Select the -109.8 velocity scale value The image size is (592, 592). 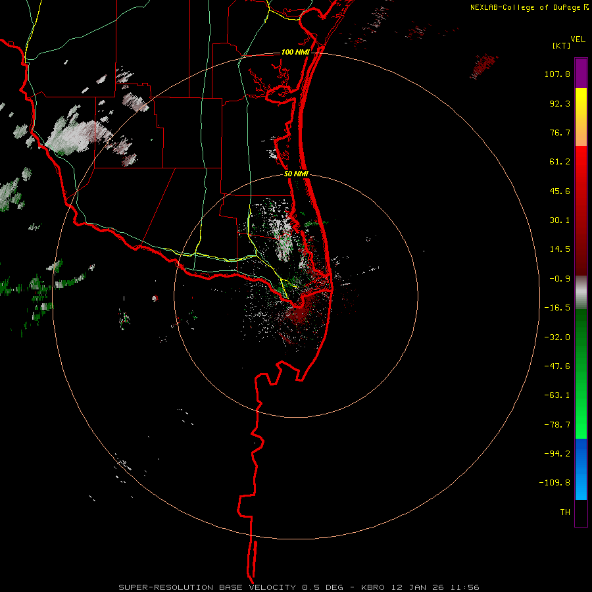(x=555, y=483)
